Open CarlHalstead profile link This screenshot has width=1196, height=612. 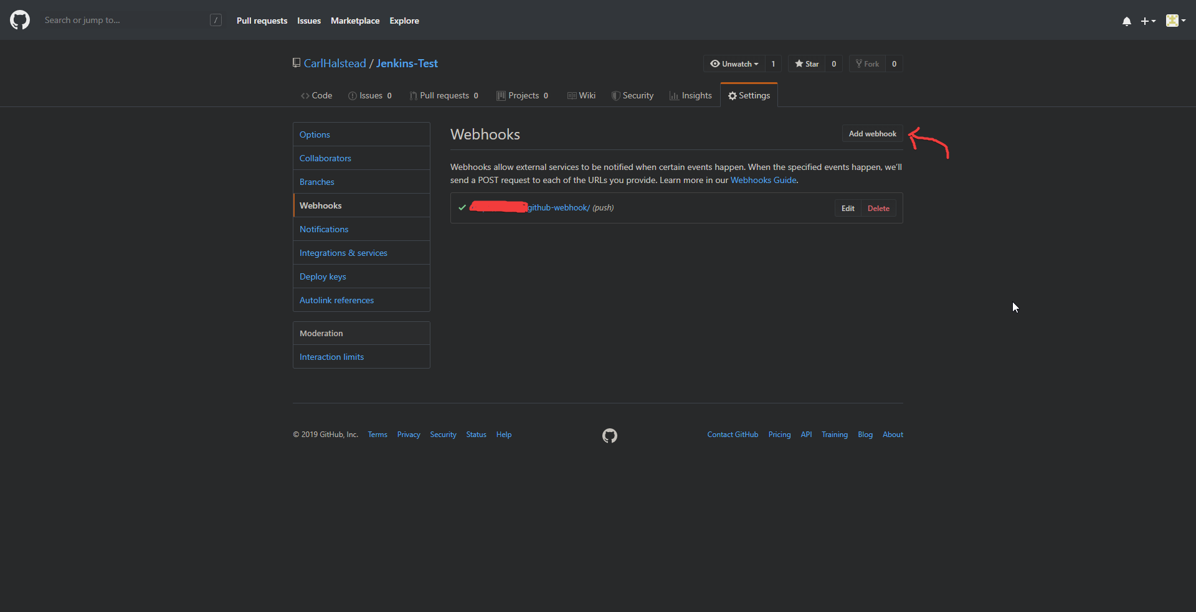335,64
